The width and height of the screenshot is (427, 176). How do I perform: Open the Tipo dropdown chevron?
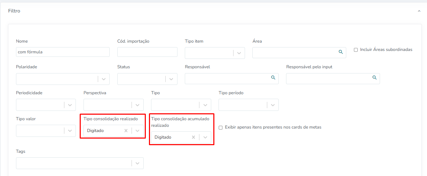coord(205,105)
